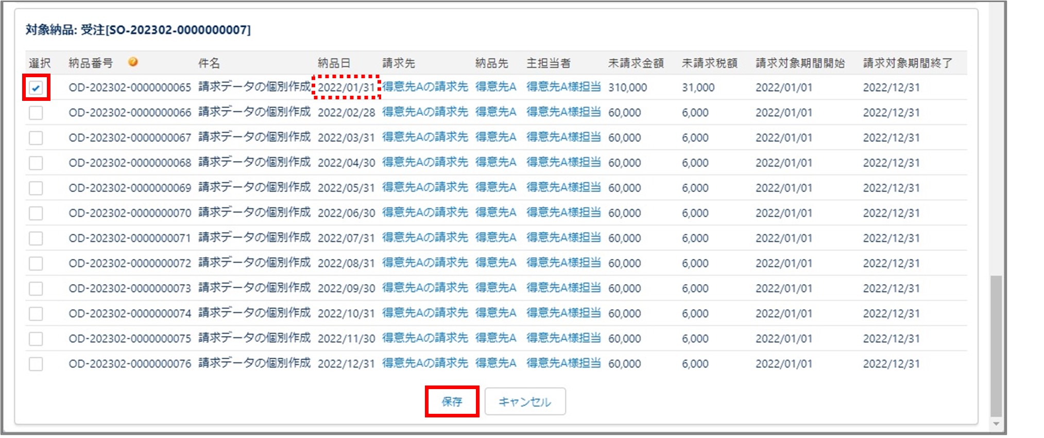Click delivery date 2022/04/30

[346, 163]
